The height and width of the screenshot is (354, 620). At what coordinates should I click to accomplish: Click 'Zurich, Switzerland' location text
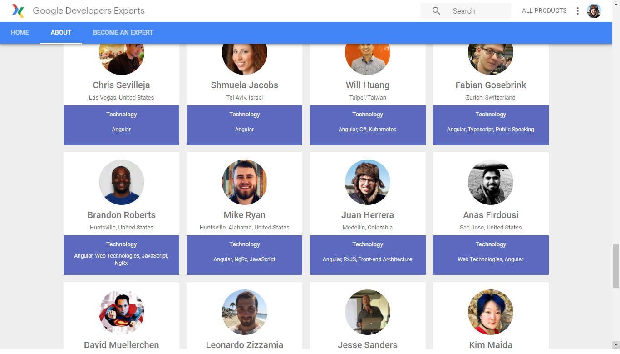click(x=491, y=97)
